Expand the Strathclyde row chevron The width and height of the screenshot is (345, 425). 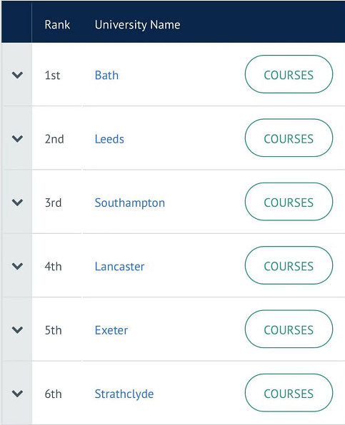[x=17, y=394]
